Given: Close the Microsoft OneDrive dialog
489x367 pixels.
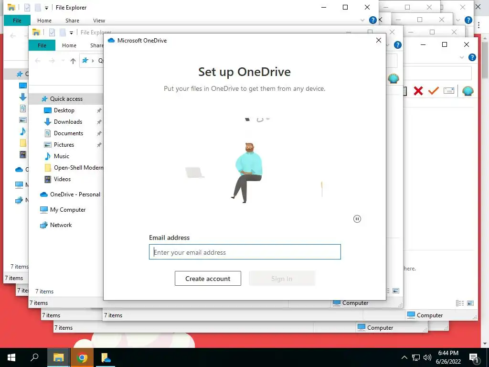Looking at the screenshot, I should pyautogui.click(x=379, y=40).
